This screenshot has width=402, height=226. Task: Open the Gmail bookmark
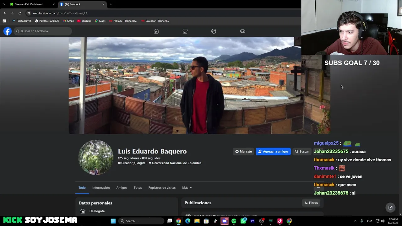[x=68, y=21]
